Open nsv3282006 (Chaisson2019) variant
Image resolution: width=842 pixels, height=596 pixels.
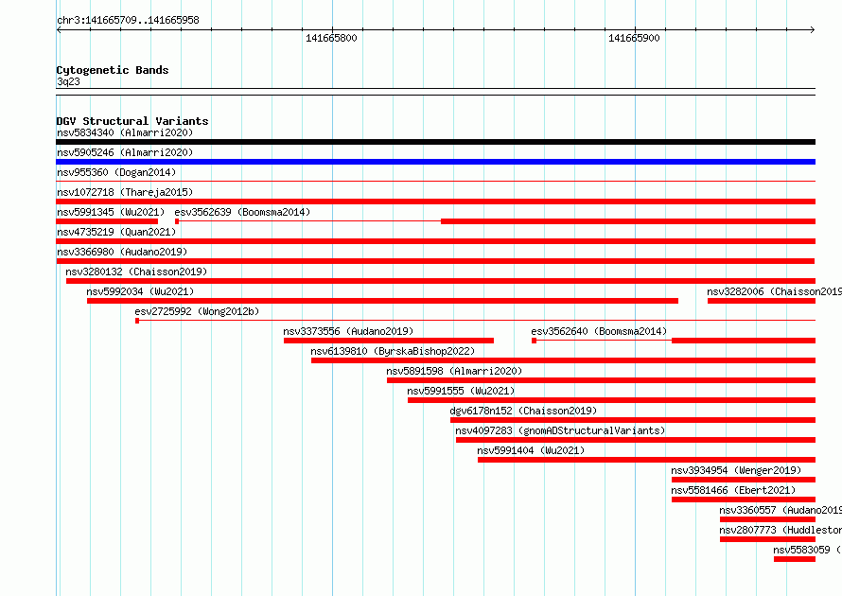(x=774, y=291)
